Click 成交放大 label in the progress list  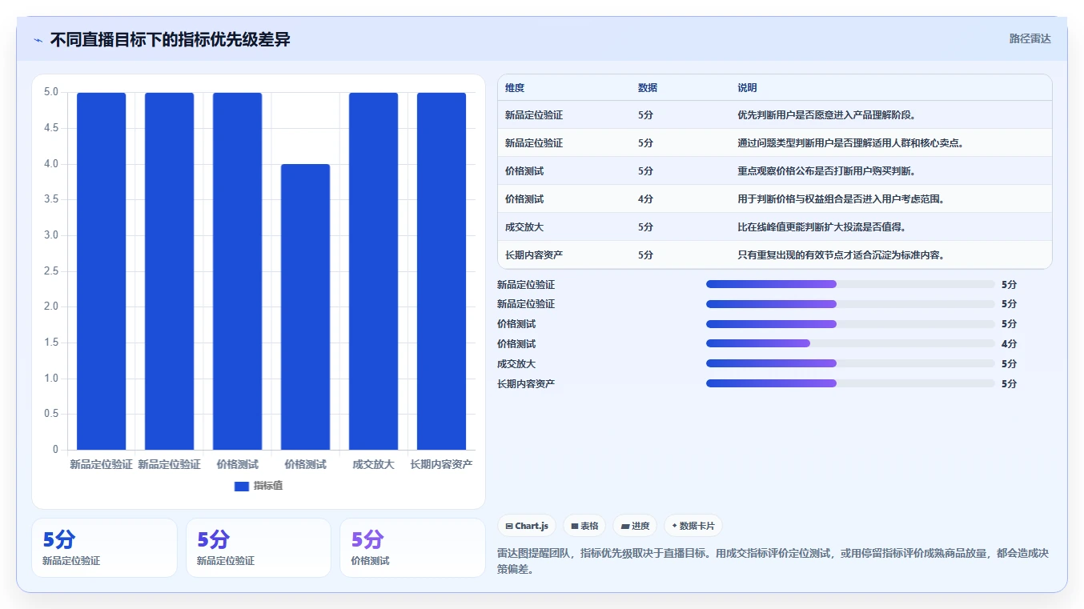click(x=516, y=364)
